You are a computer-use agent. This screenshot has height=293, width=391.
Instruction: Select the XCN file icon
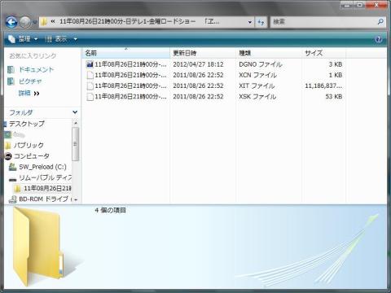(x=90, y=75)
